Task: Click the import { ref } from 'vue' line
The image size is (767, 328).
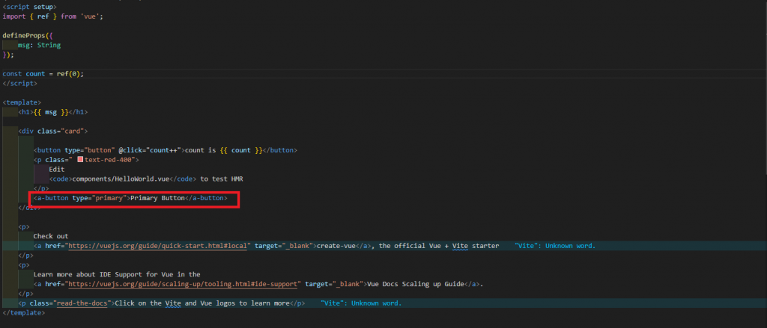Action: click(x=53, y=16)
